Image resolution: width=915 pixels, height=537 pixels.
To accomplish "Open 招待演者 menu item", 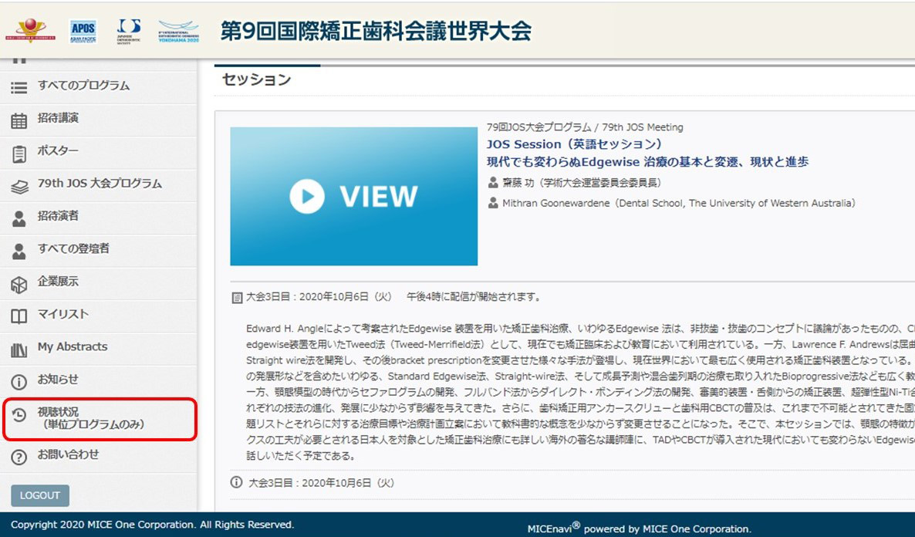I will point(98,218).
